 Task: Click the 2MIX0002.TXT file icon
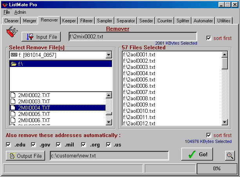[x=13, y=95]
